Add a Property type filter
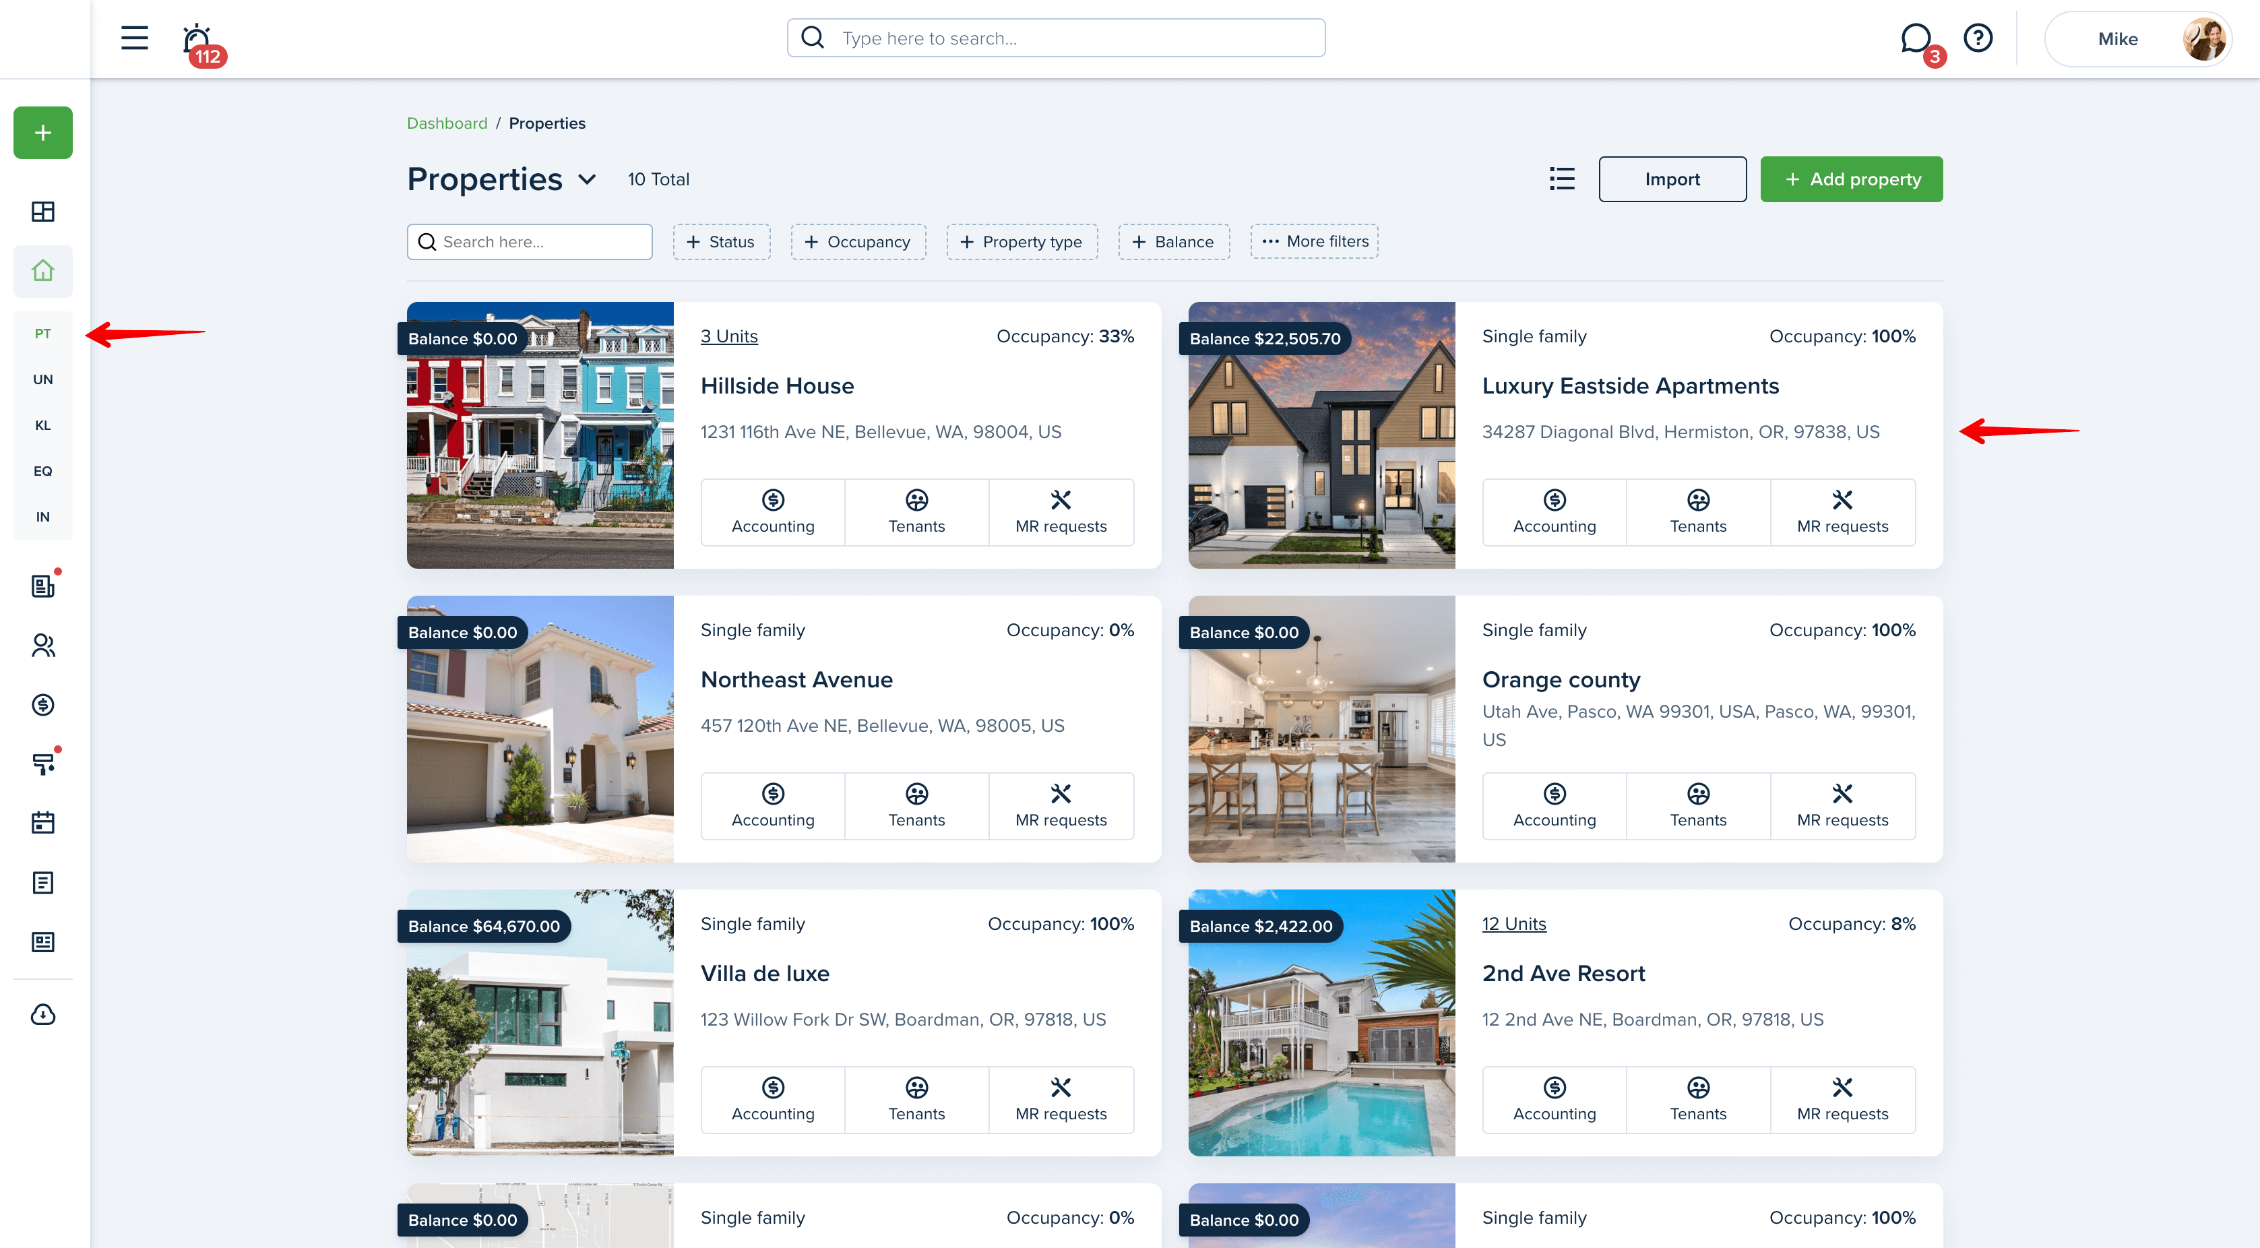 pyautogui.click(x=1022, y=241)
